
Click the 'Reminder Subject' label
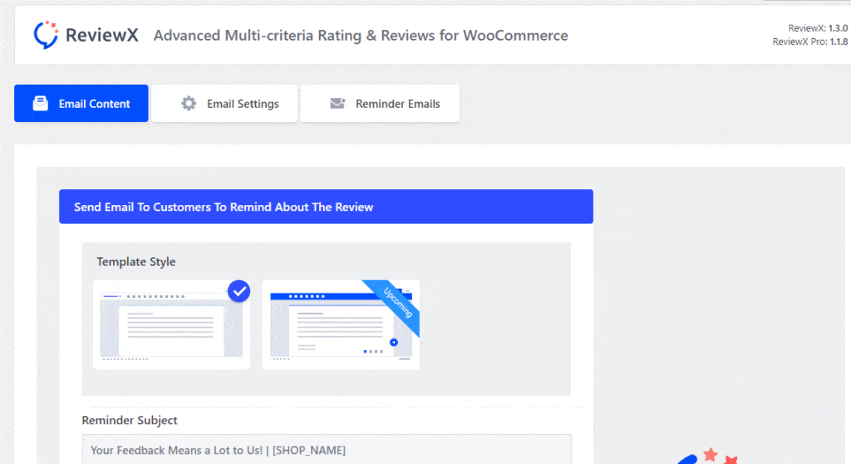130,420
